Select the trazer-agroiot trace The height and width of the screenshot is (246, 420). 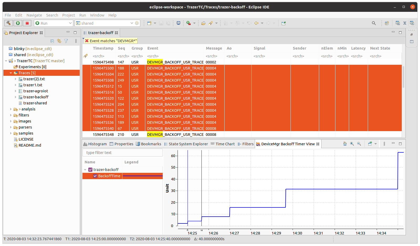pyautogui.click(x=36, y=91)
